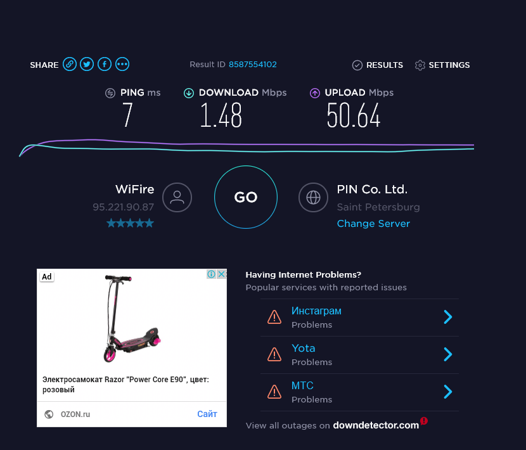526x450 pixels.
Task: Click the ad info icon
Action: pyautogui.click(x=211, y=274)
